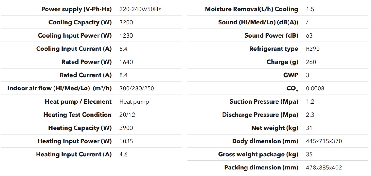The width and height of the screenshot is (371, 176).
Task: Click the Power supply (V-Ph-Hz) label
Action: tap(76, 9)
